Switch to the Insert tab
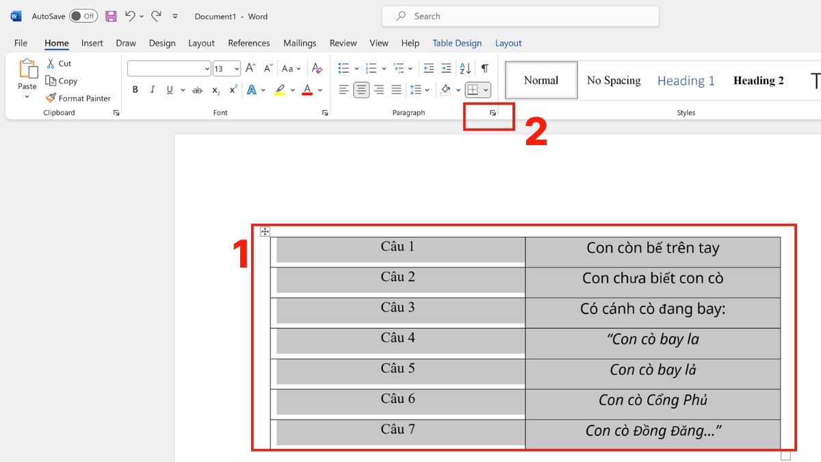Image resolution: width=821 pixels, height=462 pixels. tap(92, 43)
